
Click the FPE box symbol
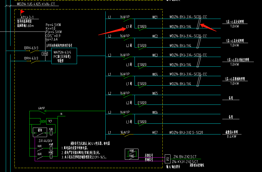point(45,54)
